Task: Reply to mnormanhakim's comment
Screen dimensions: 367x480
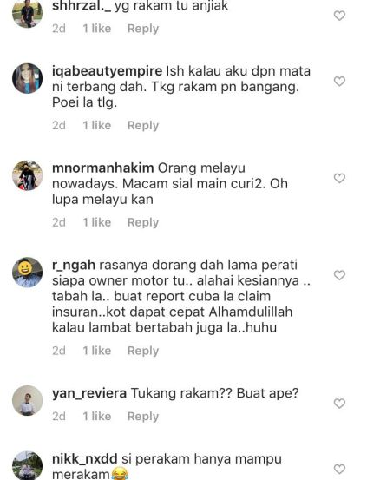Action: coord(143,222)
